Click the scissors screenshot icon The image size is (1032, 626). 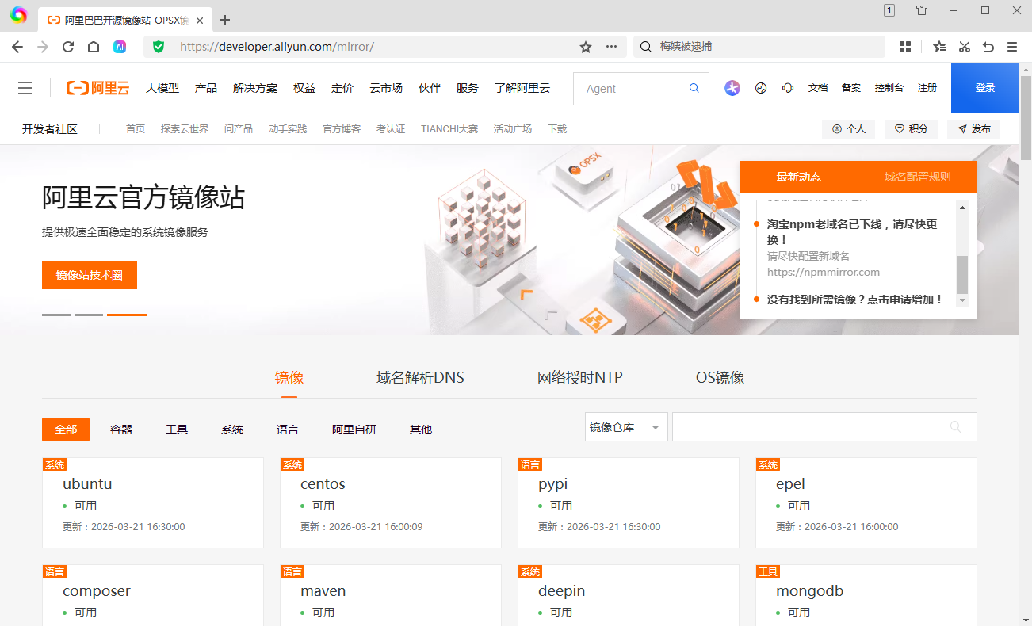965,47
